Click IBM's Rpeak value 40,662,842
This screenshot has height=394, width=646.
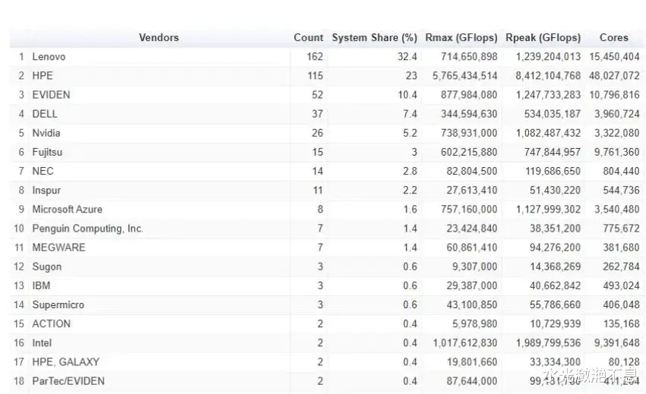click(555, 285)
